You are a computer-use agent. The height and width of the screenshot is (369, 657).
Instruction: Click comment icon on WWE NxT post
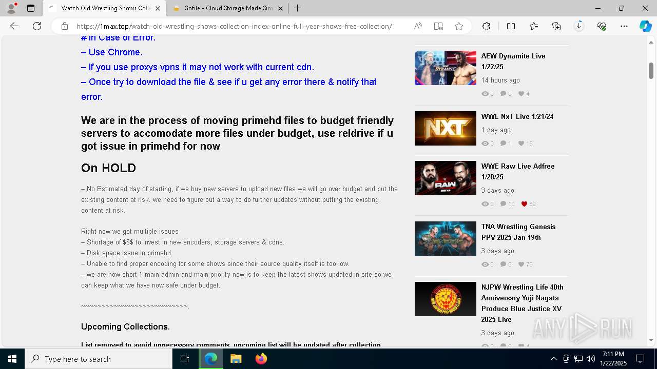pyautogui.click(x=503, y=143)
